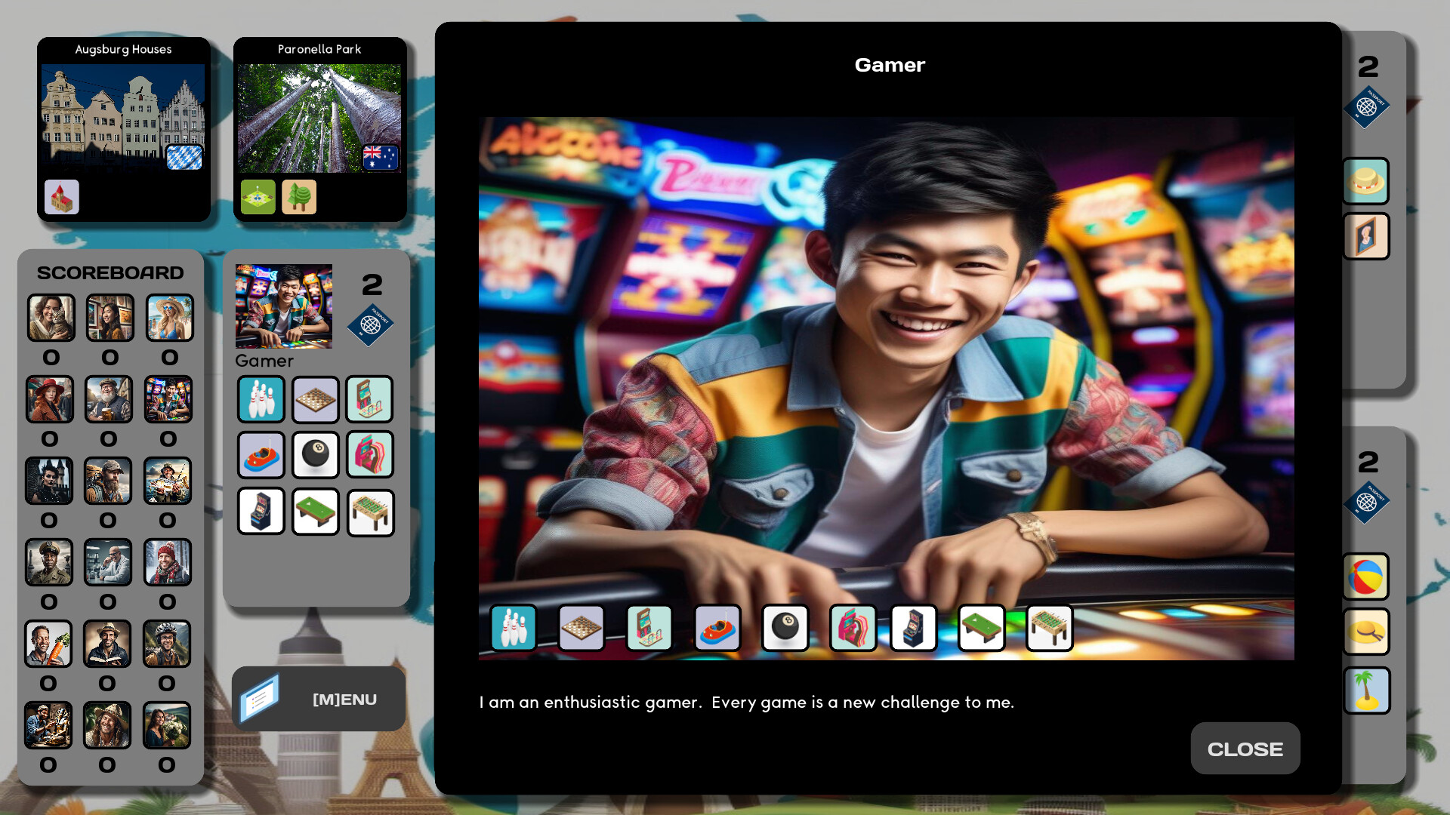Open the Gamer character portrait thumbnail

point(283,306)
